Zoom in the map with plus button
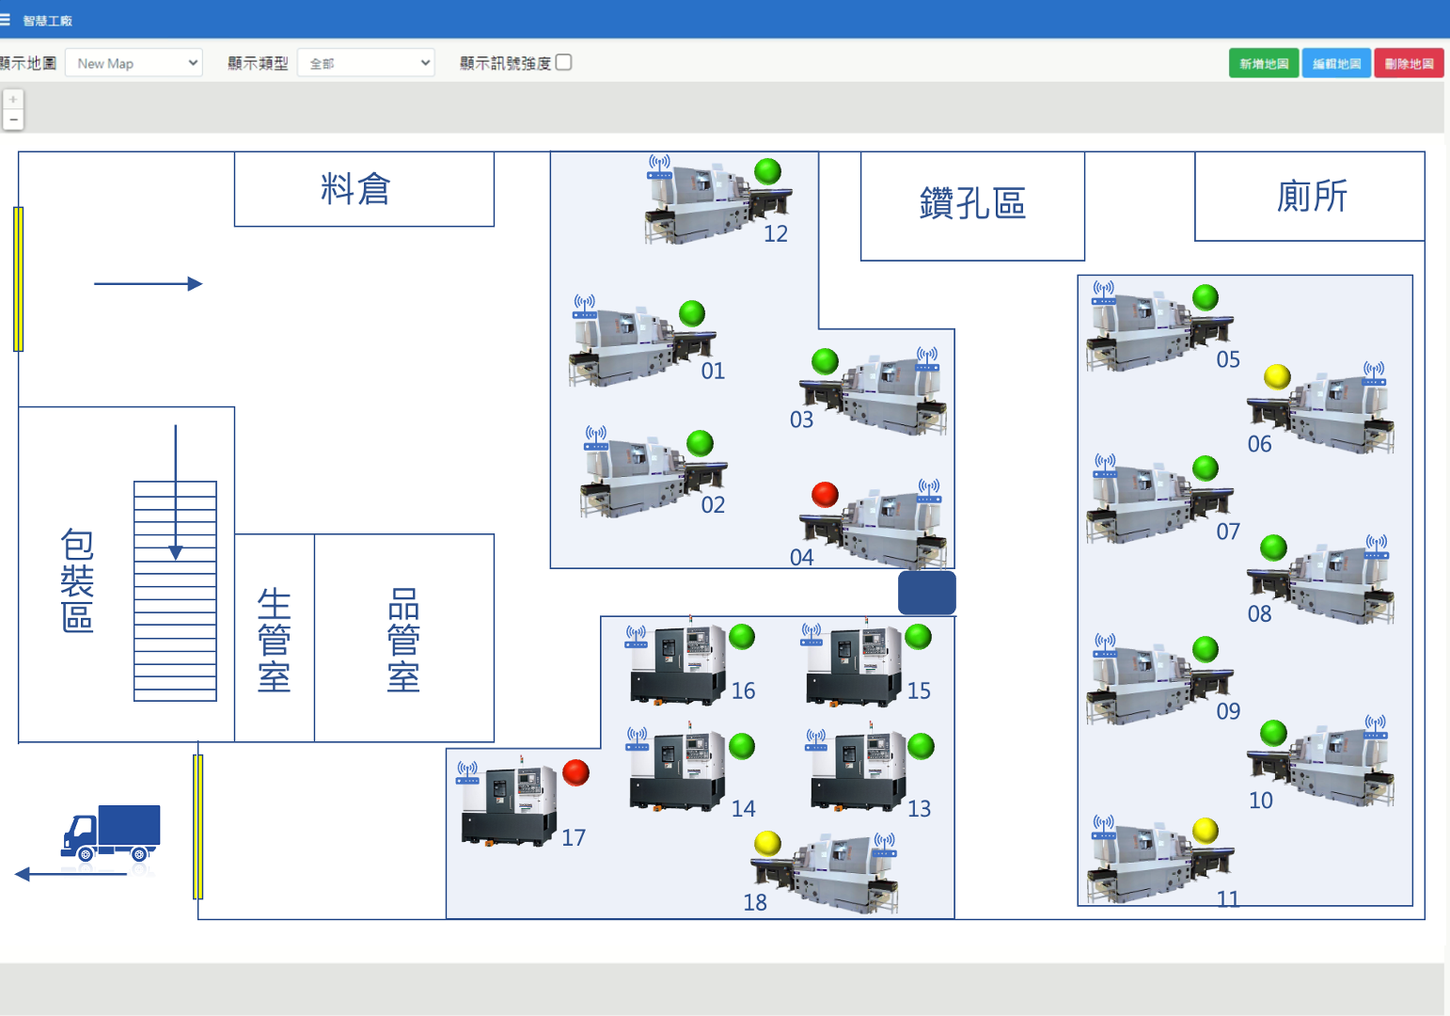 tap(13, 99)
